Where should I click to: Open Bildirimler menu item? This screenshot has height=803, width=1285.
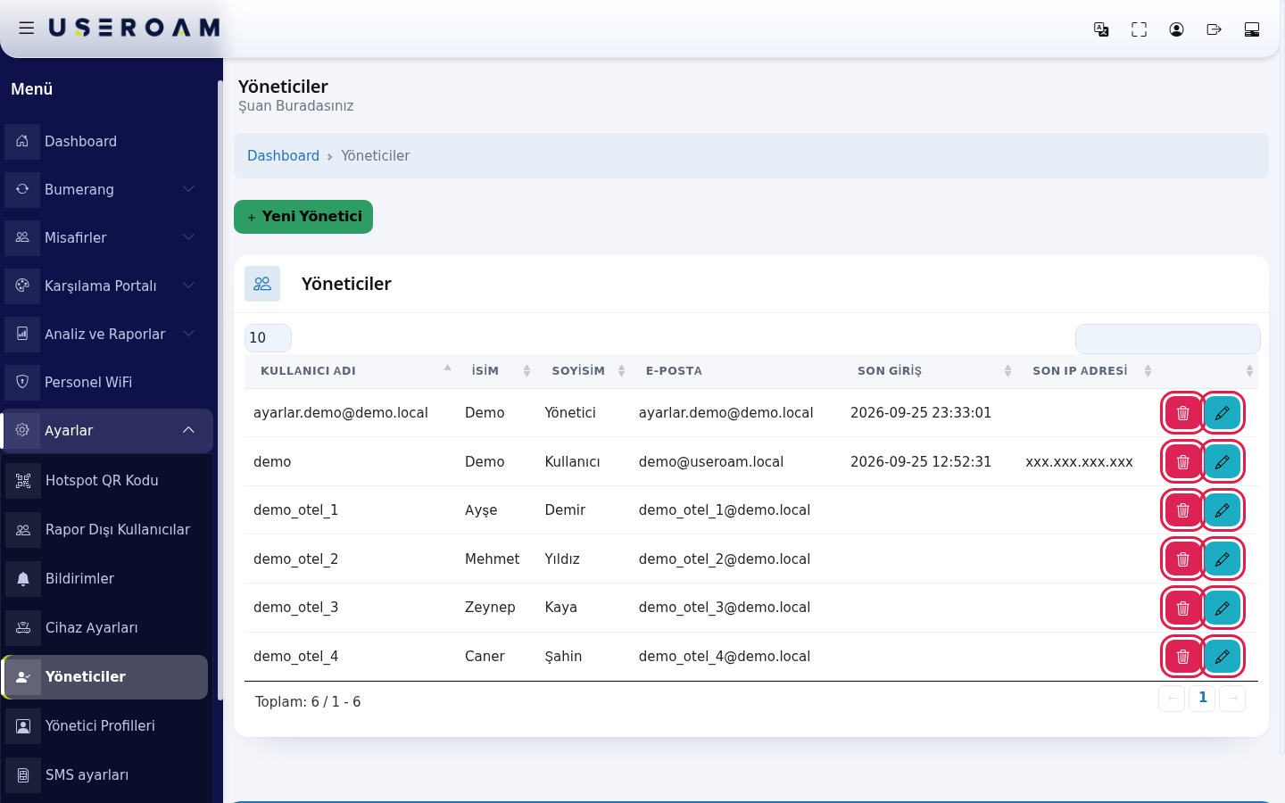pyautogui.click(x=106, y=578)
